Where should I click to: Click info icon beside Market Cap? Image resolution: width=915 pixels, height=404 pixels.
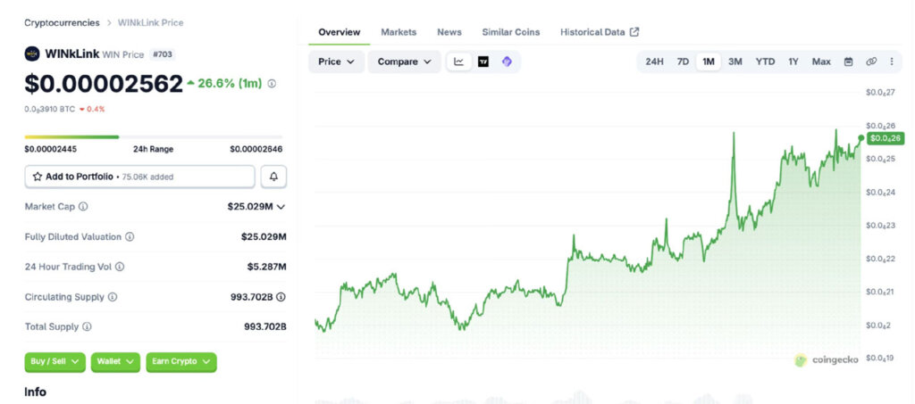[x=83, y=207]
